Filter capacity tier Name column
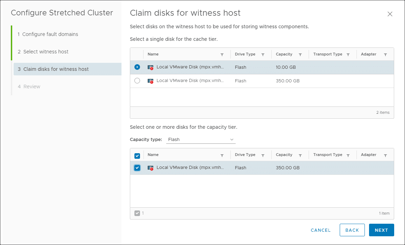The height and width of the screenshot is (245, 405). (222, 155)
